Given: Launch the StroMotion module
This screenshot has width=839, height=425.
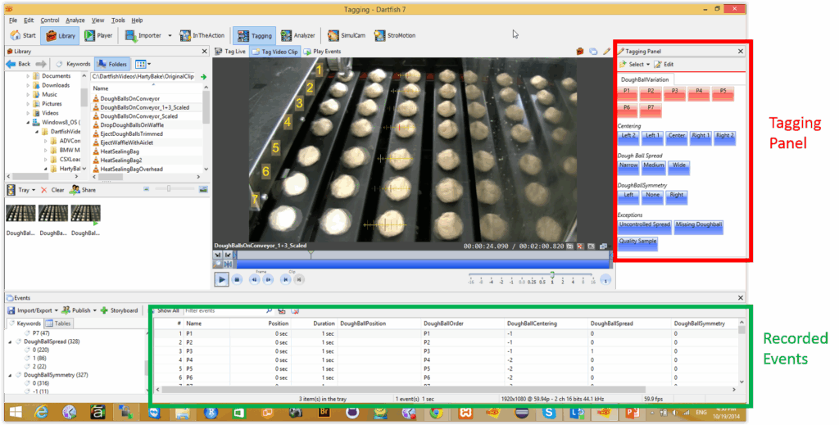Looking at the screenshot, I should tap(395, 35).
